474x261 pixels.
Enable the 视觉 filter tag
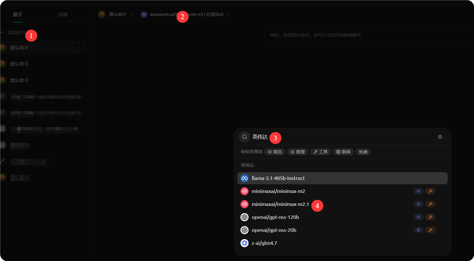[275, 152]
